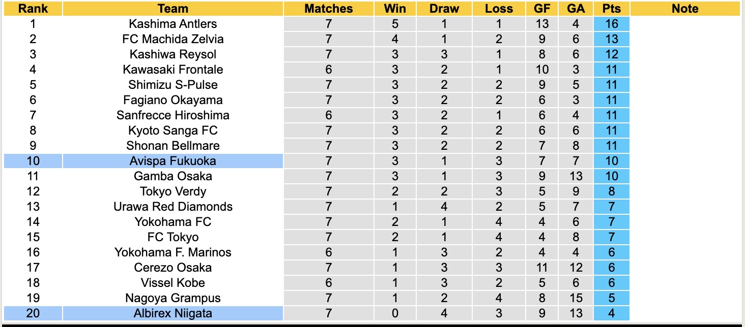Select Nagoya Grampus in the table

(173, 298)
